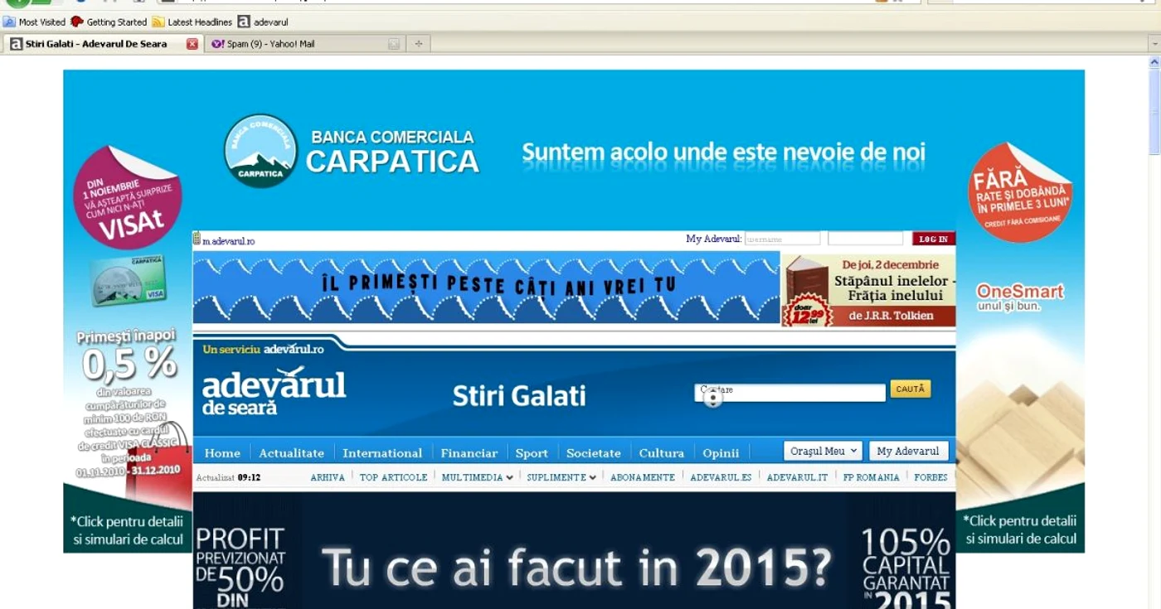Focus the Cautare search field
The image size is (1161, 609).
(x=790, y=393)
